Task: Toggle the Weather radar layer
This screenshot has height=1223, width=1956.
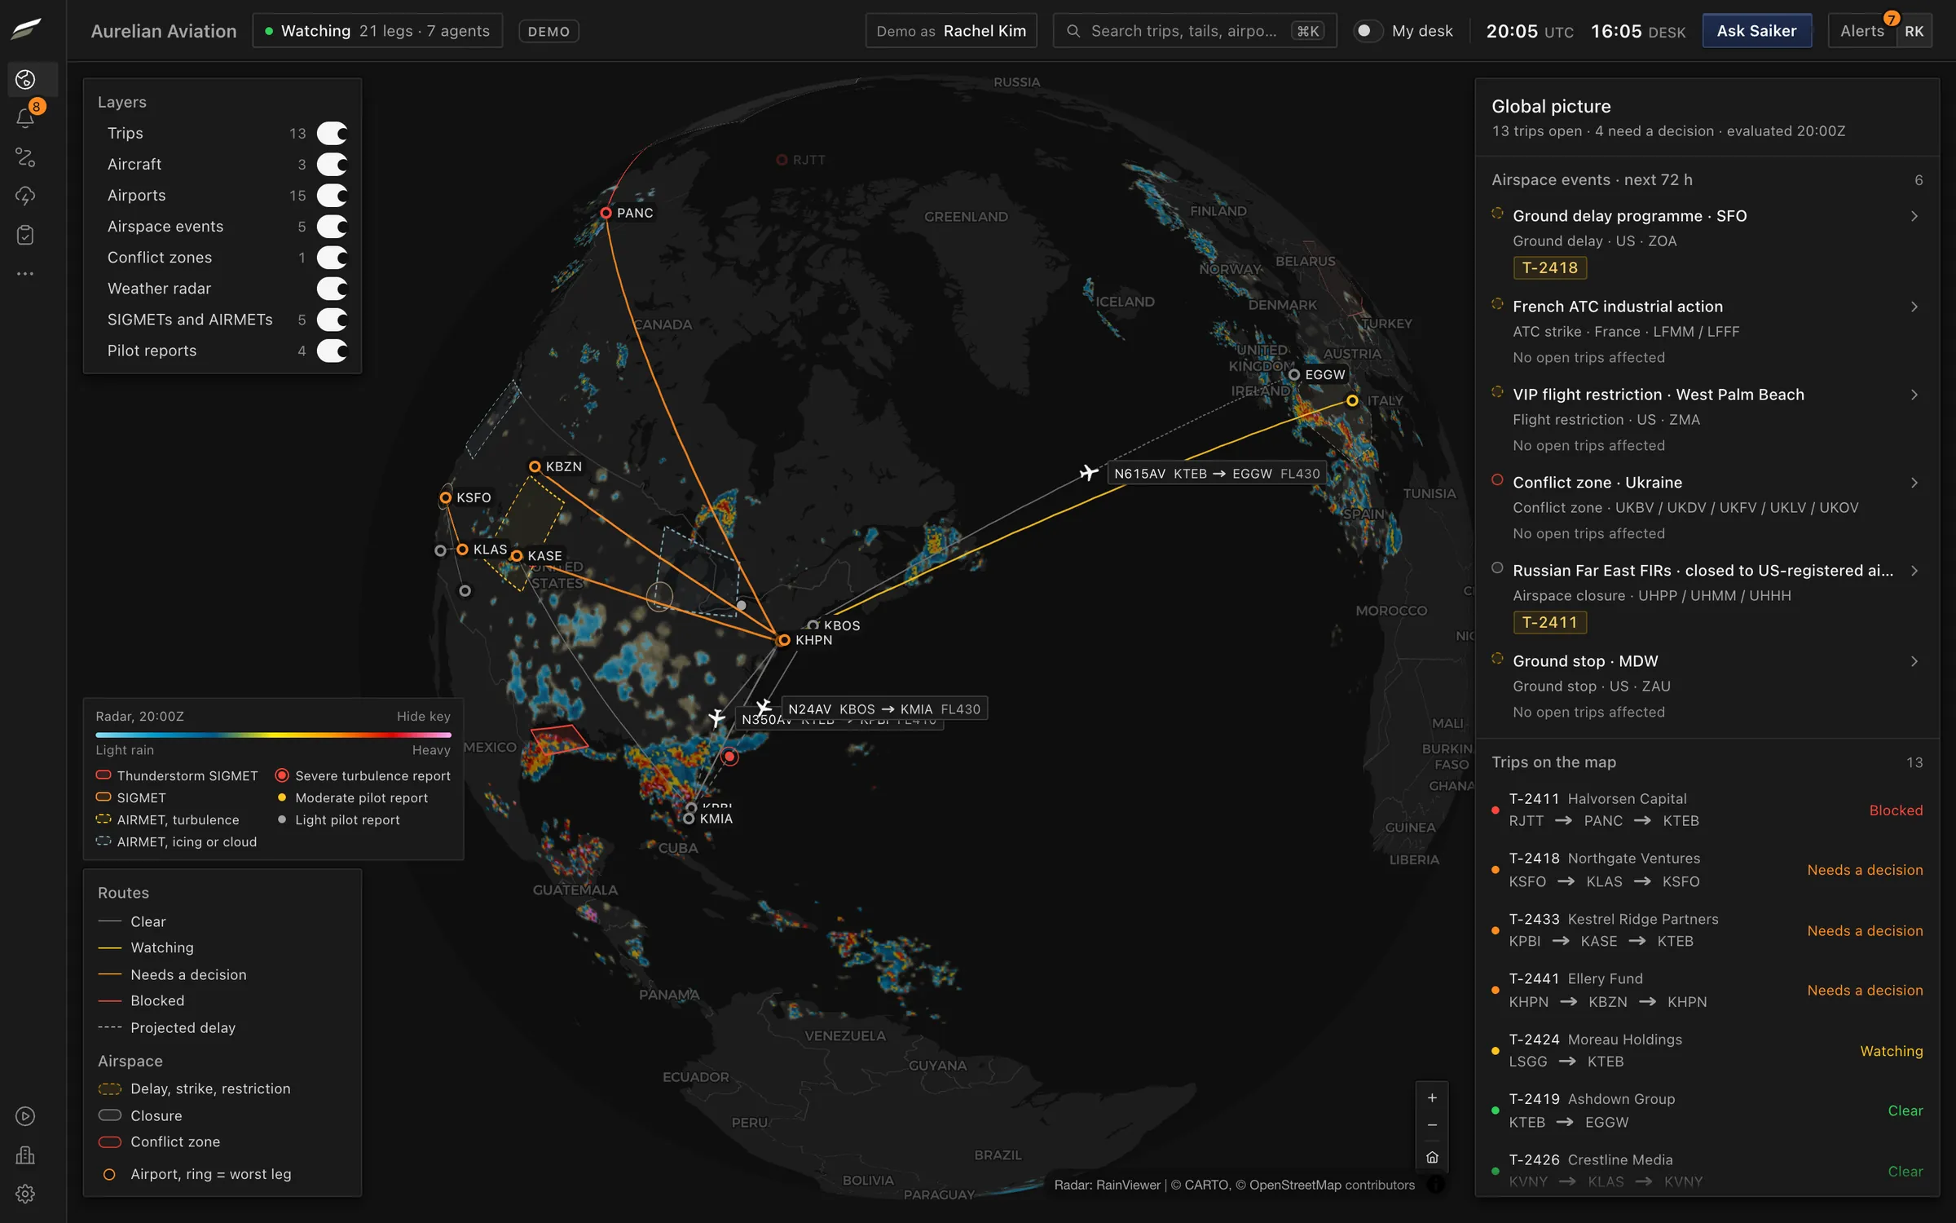Action: pos(332,289)
